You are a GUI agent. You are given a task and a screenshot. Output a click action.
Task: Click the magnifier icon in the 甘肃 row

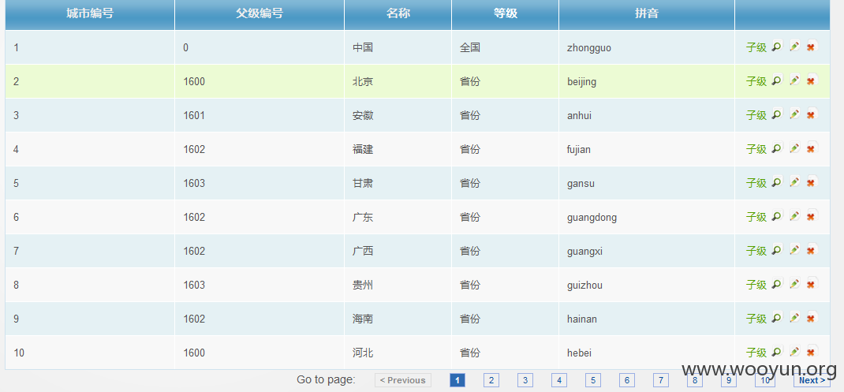[x=776, y=182]
